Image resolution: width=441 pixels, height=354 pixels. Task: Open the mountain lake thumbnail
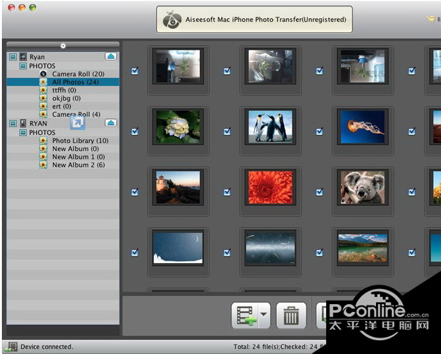[363, 248]
